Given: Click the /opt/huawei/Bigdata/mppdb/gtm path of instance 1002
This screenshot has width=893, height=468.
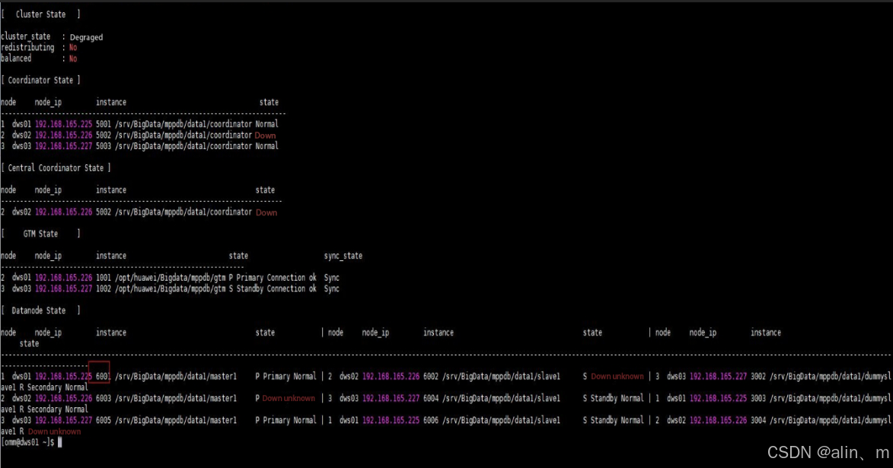Looking at the screenshot, I should coord(171,288).
